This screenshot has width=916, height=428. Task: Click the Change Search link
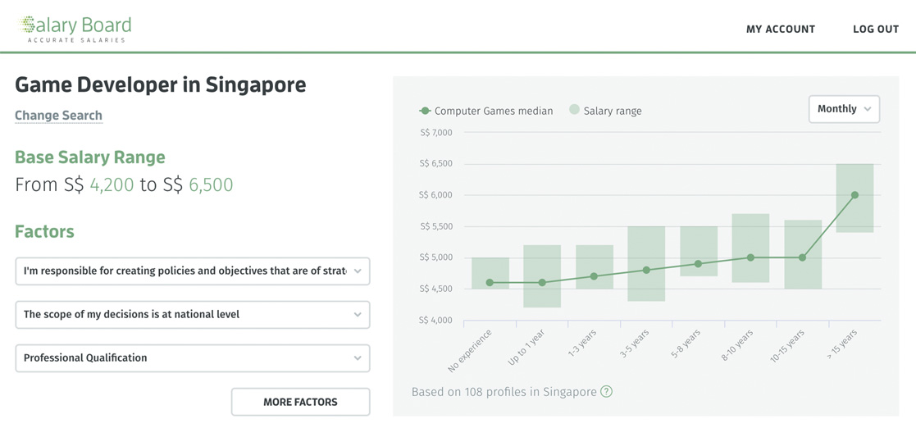58,116
